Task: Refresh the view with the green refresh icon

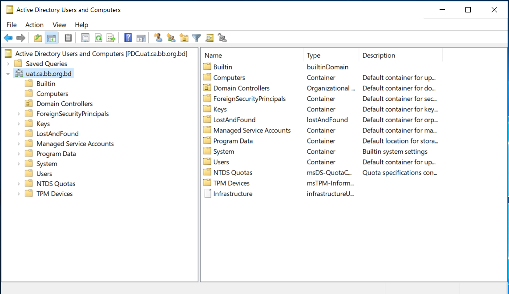Action: 98,38
